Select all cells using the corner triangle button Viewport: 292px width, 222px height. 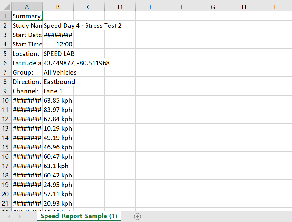click(x=5, y=6)
